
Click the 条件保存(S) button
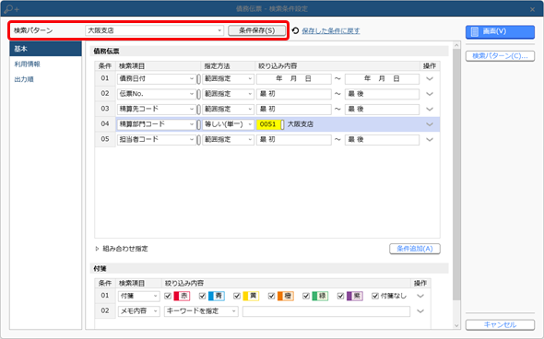click(256, 30)
